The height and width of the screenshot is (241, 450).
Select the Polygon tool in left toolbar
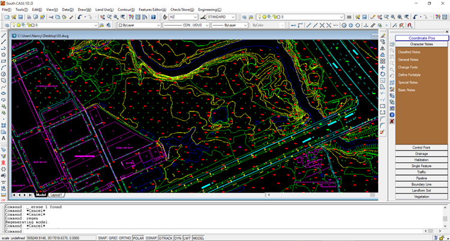[4, 55]
